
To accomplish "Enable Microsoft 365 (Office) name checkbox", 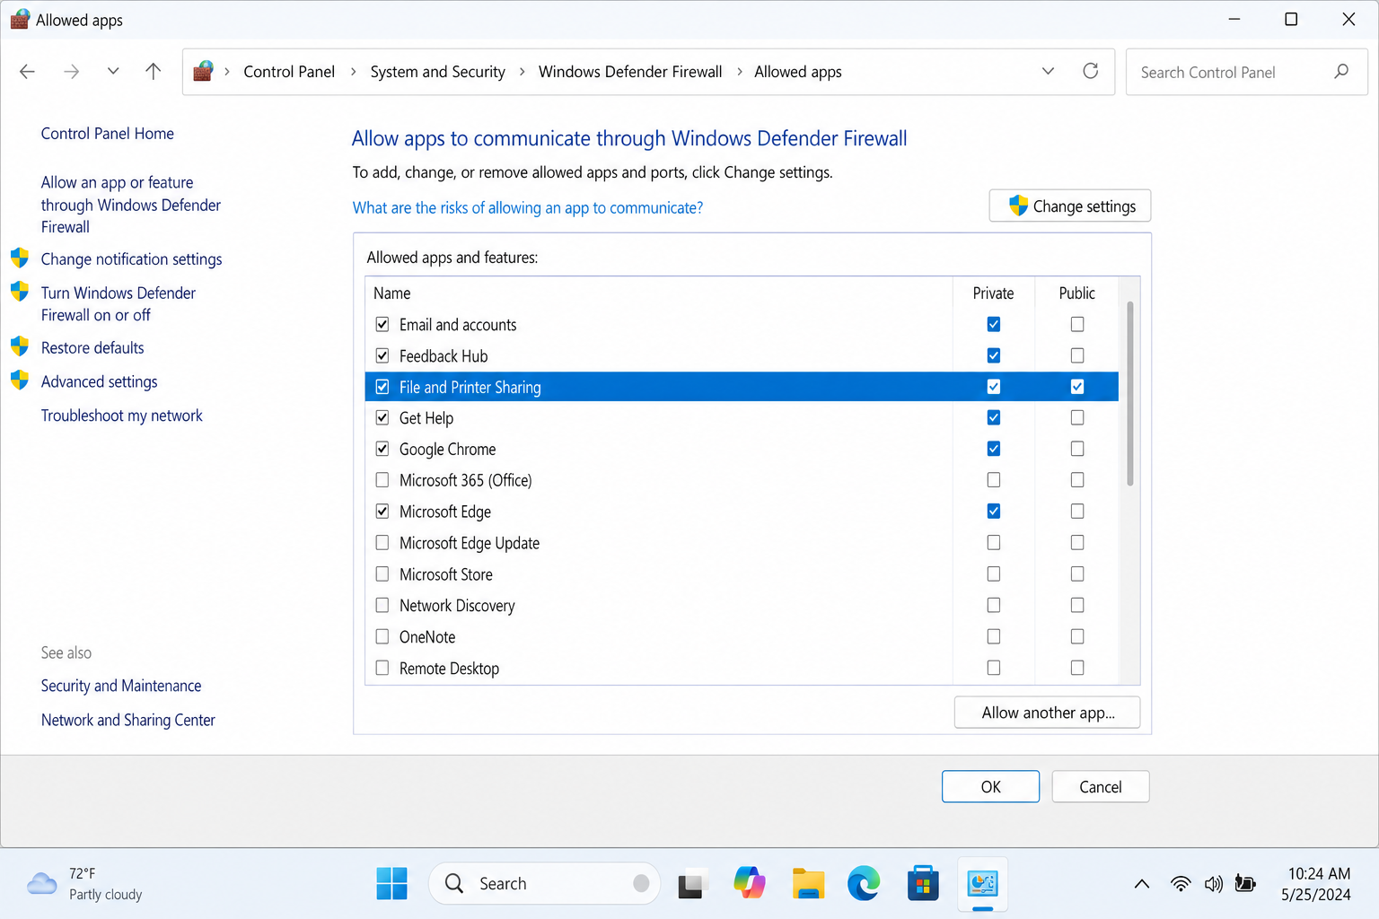I will (382, 480).
